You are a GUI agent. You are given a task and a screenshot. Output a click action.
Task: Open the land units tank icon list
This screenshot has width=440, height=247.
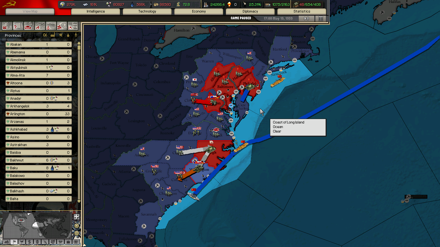tap(29, 26)
